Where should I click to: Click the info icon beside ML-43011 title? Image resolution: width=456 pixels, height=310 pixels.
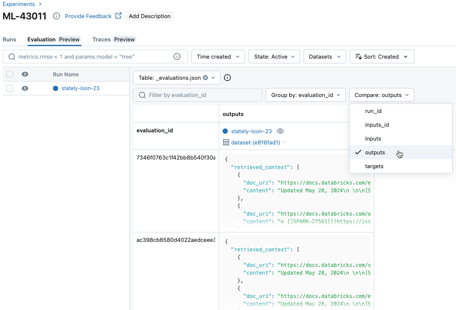[x=56, y=16]
